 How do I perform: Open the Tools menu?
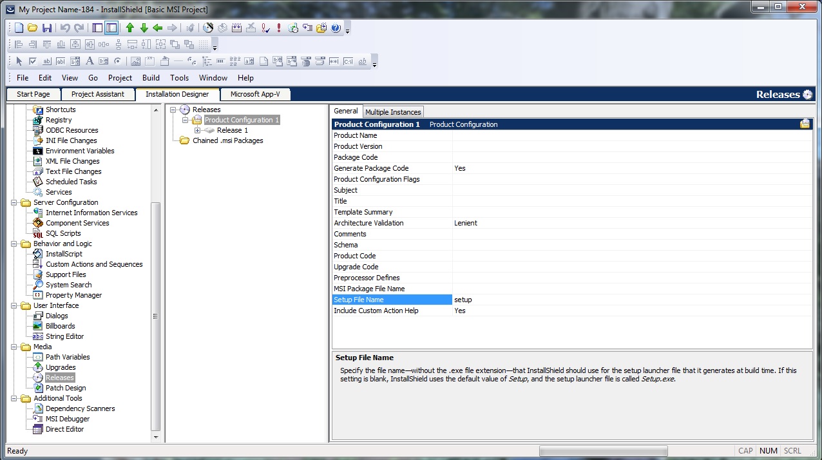coord(179,78)
